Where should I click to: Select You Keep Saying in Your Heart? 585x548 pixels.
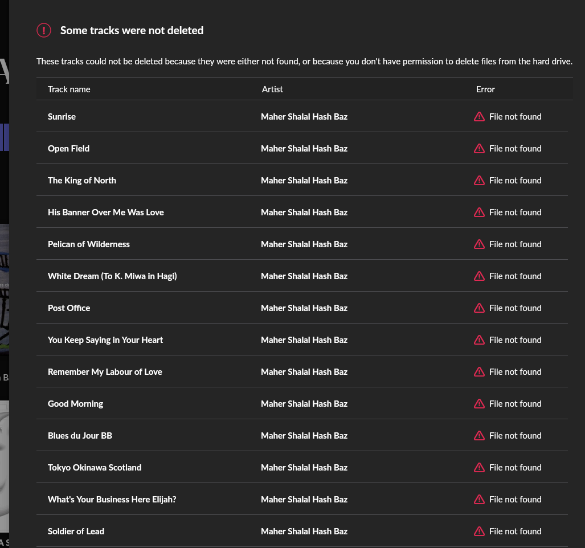[302, 340]
